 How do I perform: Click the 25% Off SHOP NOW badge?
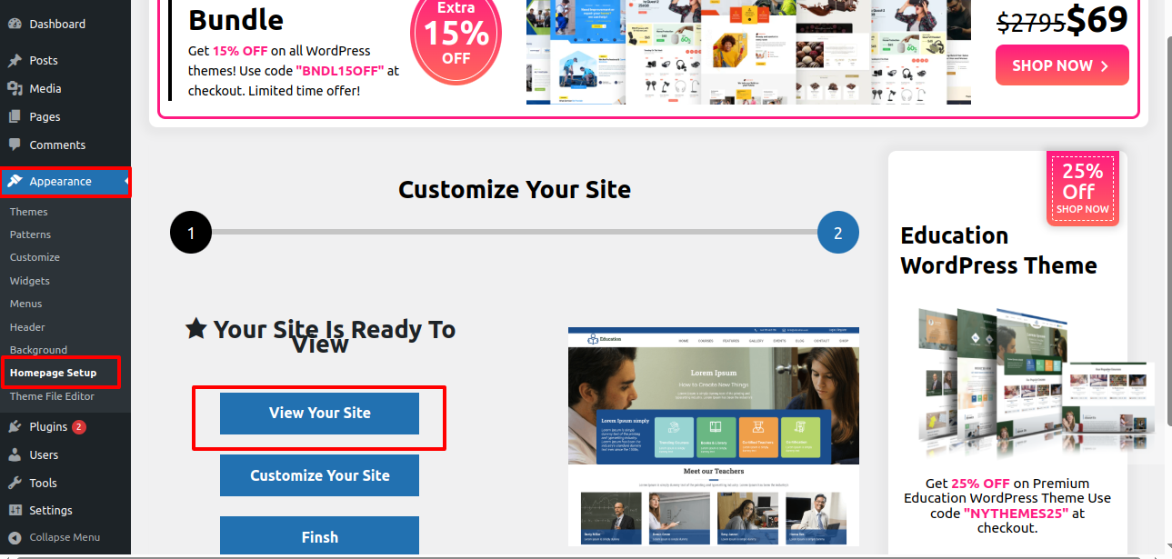1083,189
